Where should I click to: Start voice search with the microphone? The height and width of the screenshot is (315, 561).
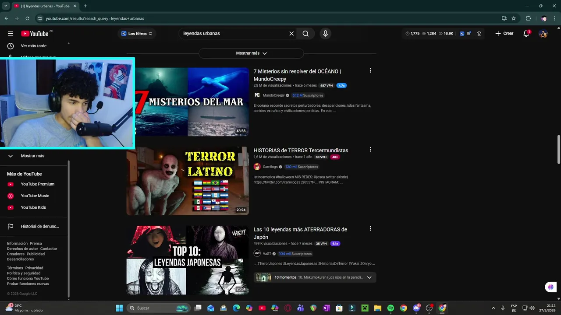325,34
